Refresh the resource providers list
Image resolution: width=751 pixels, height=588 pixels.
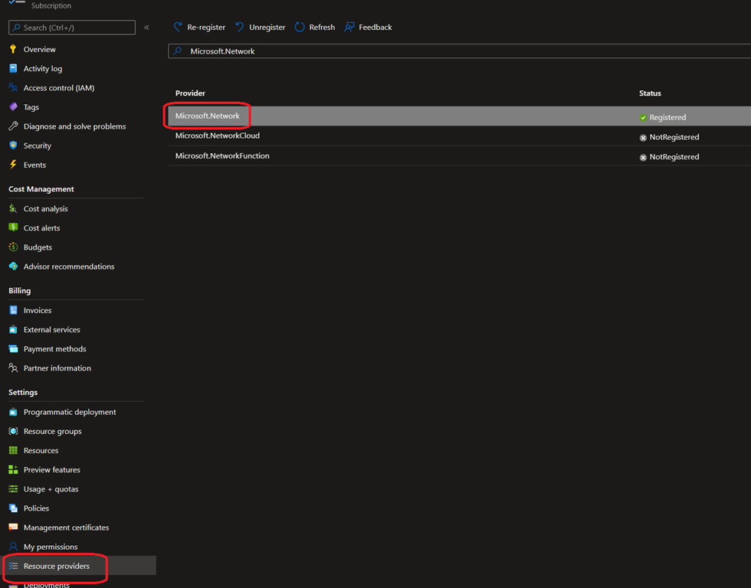click(x=314, y=28)
